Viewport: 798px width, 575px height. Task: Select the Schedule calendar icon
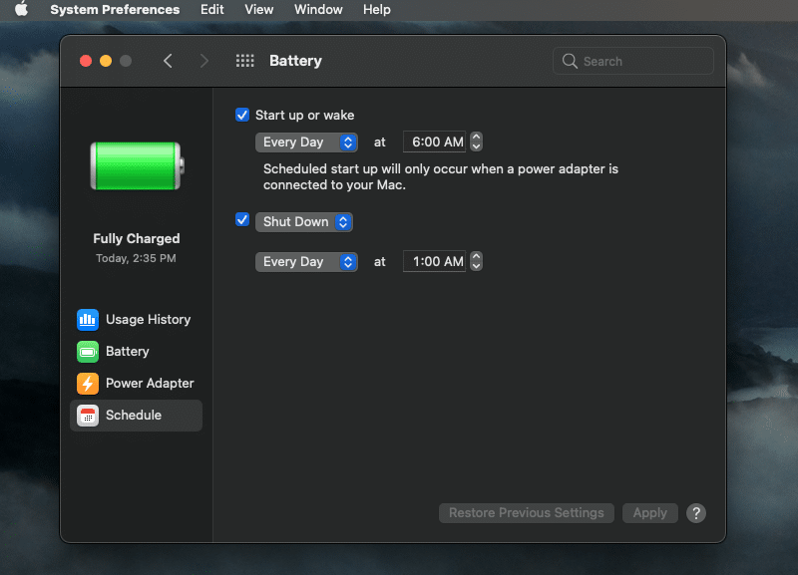[88, 416]
